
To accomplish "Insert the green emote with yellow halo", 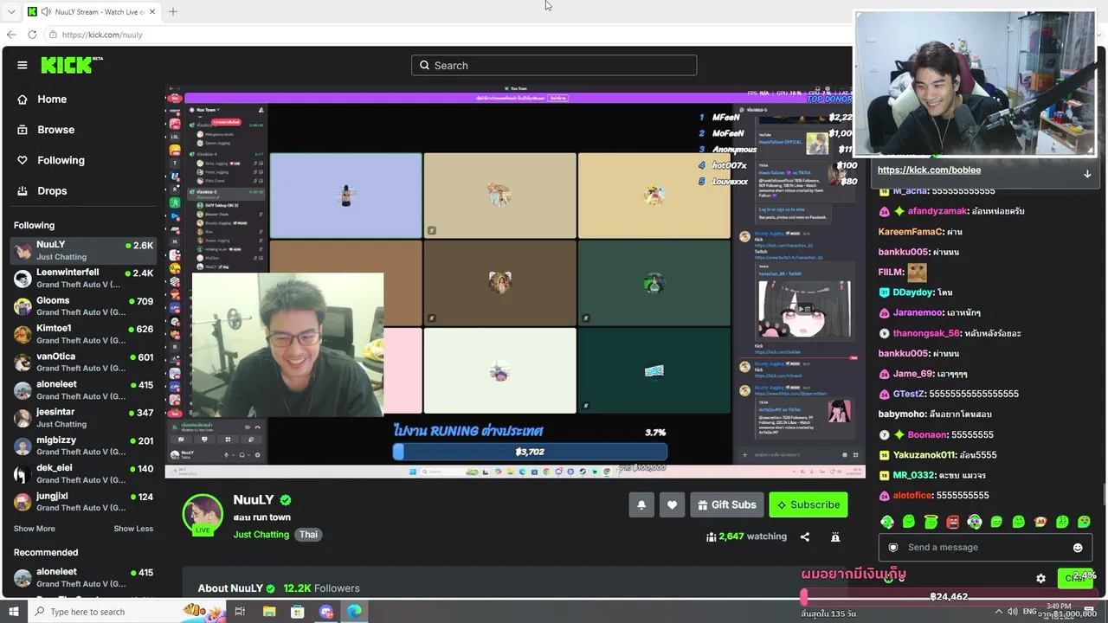I will [x=931, y=522].
